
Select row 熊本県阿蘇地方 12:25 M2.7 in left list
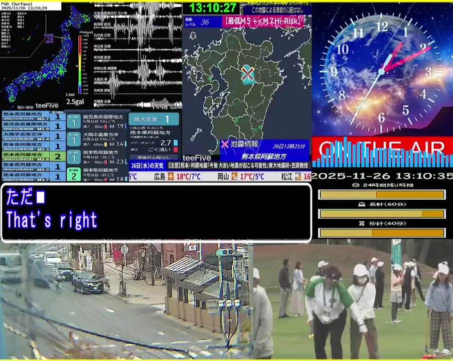click(x=34, y=116)
